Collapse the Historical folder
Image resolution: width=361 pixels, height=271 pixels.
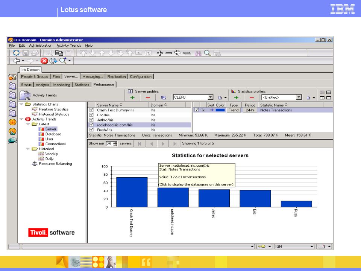coord(28,149)
